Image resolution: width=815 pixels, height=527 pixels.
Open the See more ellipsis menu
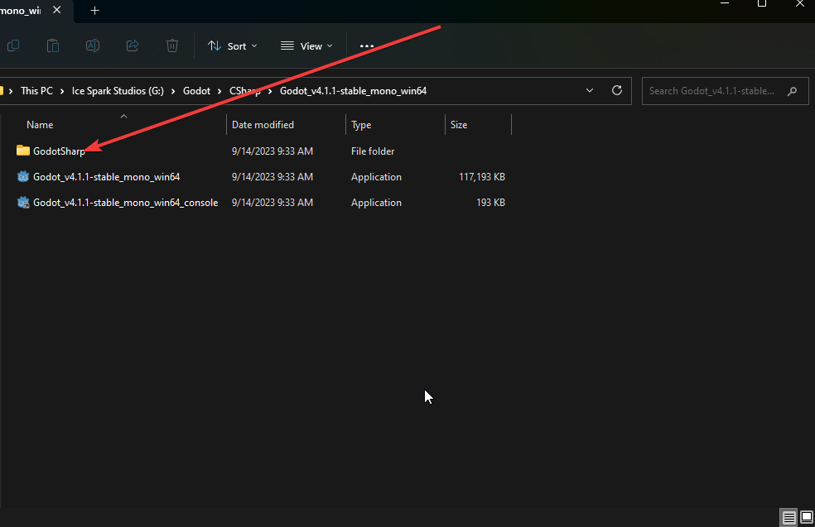tap(367, 46)
